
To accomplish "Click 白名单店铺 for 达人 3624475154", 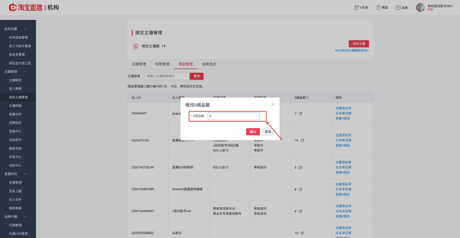I will tap(343, 141).
